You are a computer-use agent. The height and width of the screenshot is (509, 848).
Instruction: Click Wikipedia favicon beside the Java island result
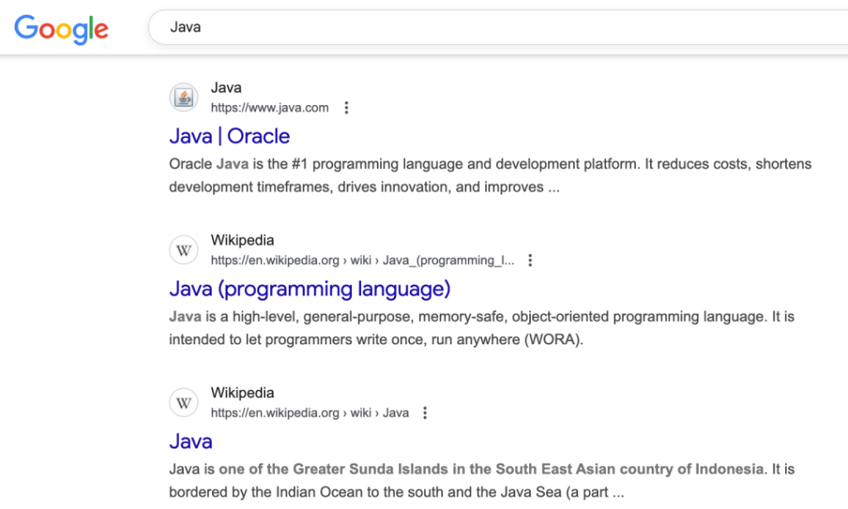coord(184,403)
